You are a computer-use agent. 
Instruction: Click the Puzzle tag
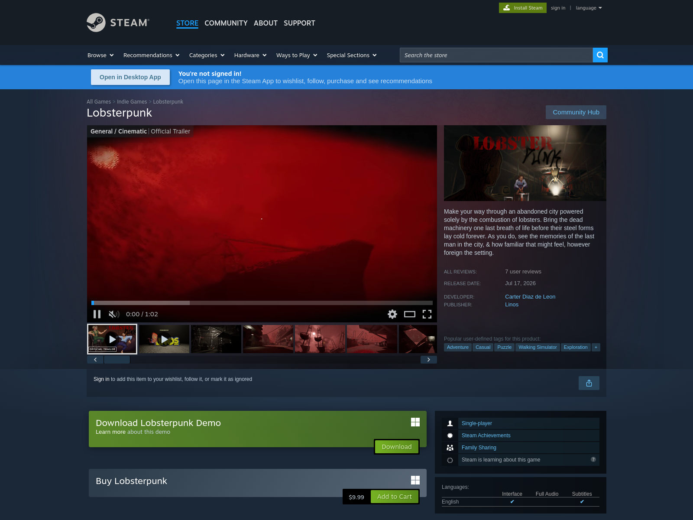505,347
